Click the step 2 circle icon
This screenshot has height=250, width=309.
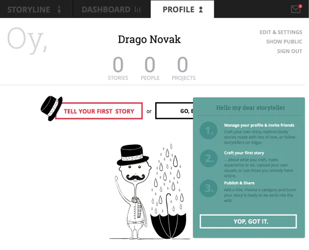(208, 158)
